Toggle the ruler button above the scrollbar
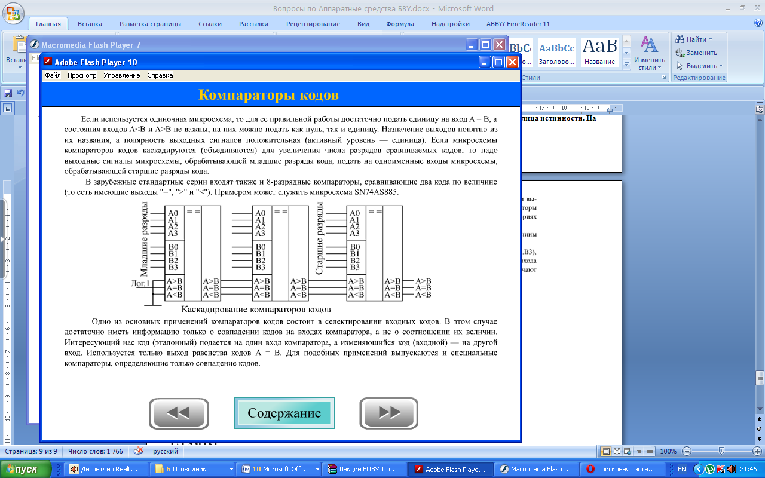The image size is (765, 478). click(760, 108)
